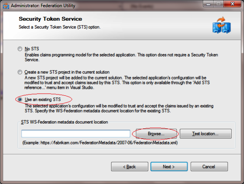Viewport: 244px width, 184px height.
Task: Proceed with the Next > button
Action: [169, 167]
